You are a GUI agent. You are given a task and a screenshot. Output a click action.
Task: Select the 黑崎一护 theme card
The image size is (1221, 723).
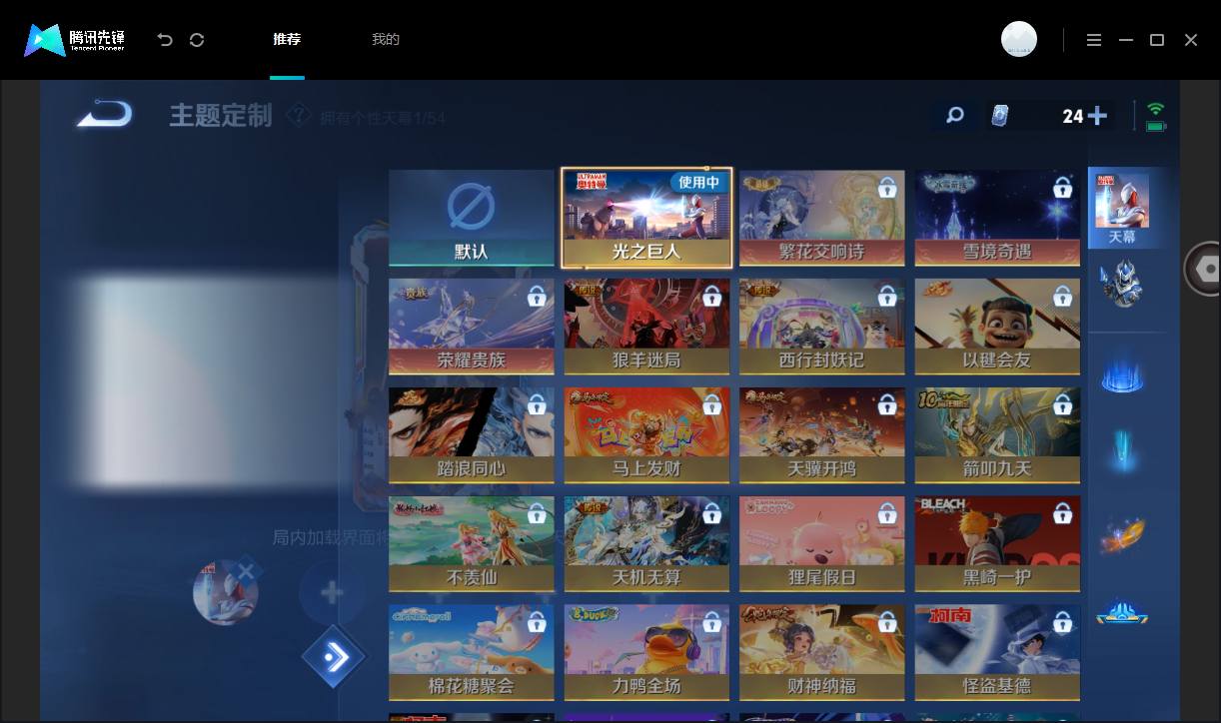(x=997, y=544)
